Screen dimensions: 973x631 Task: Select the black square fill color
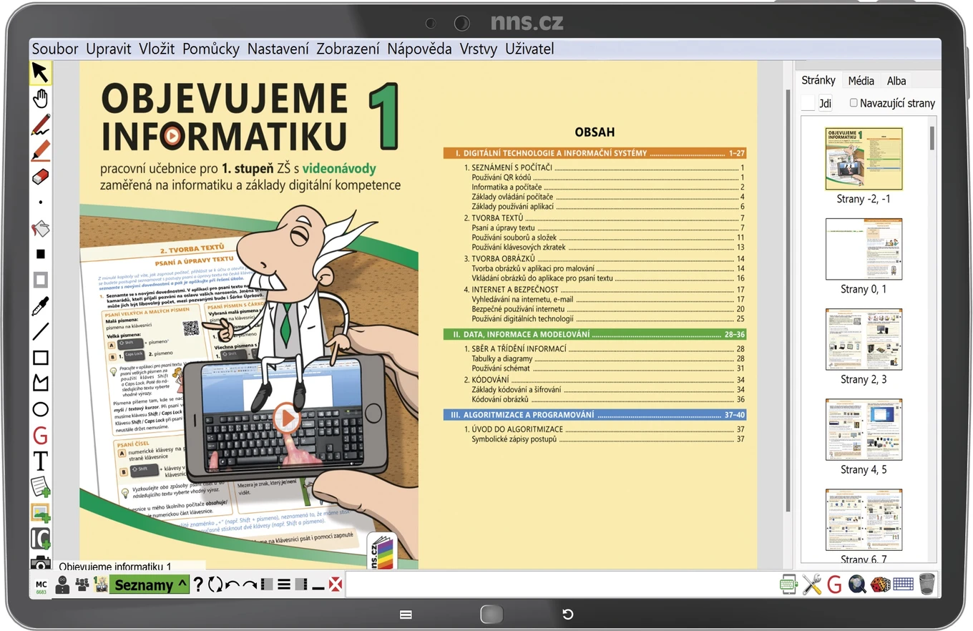pyautogui.click(x=41, y=253)
